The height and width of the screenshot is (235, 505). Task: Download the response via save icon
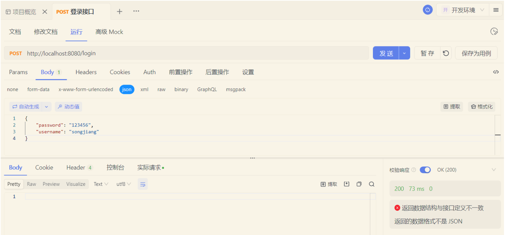pyautogui.click(x=346, y=184)
